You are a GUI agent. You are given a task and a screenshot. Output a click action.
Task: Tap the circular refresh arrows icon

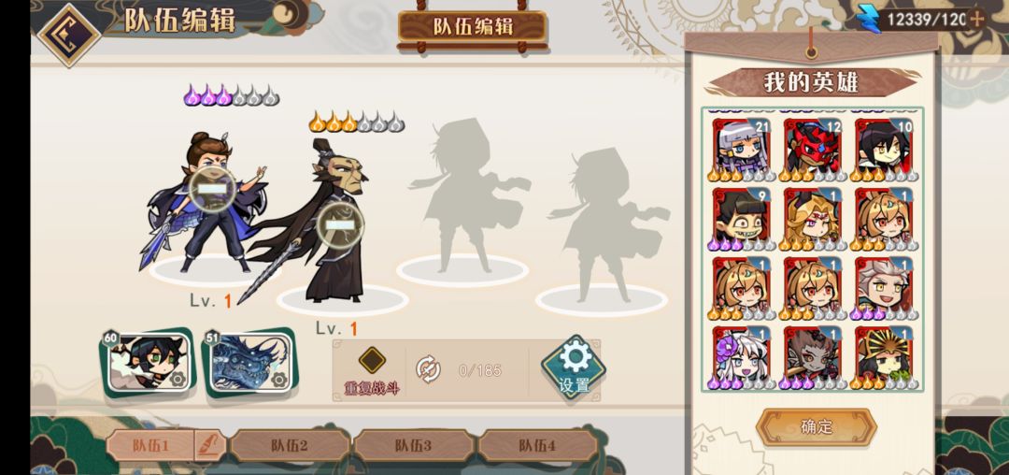point(428,369)
